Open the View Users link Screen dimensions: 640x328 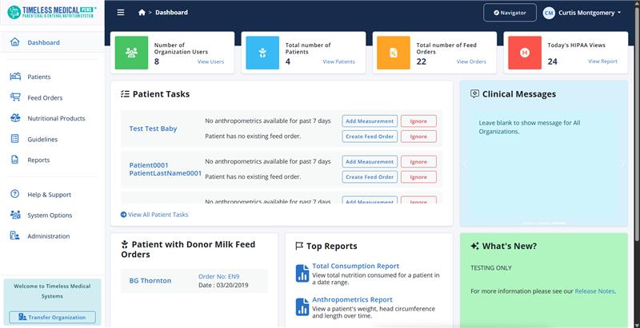pos(210,62)
